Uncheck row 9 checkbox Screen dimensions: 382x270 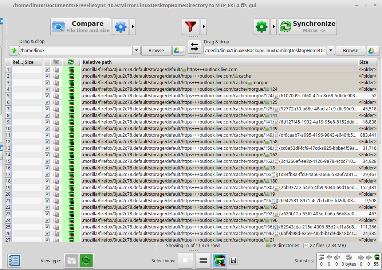pos(47,122)
